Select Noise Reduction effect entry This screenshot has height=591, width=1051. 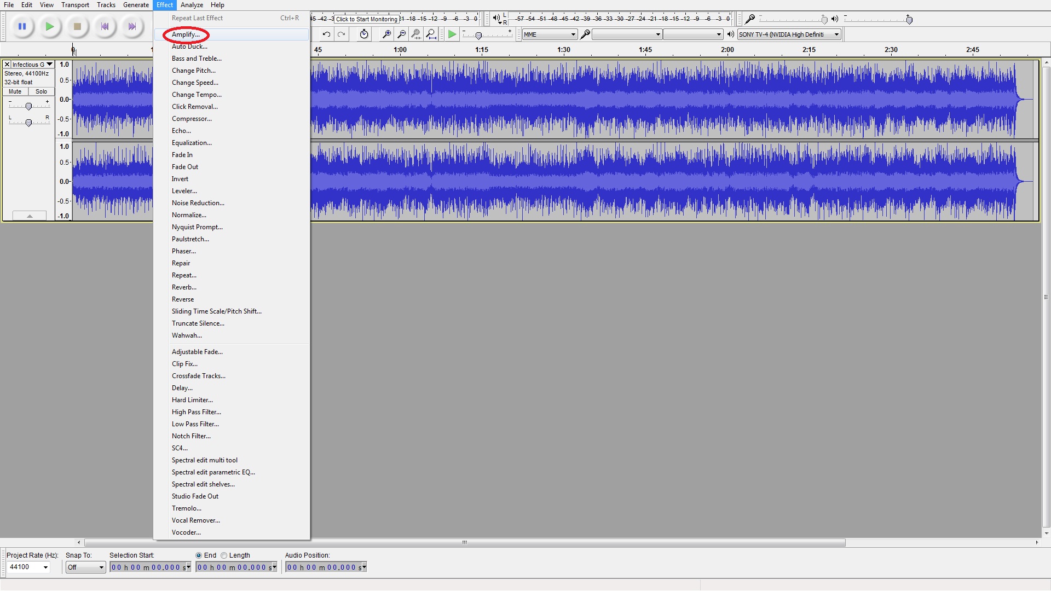point(198,203)
